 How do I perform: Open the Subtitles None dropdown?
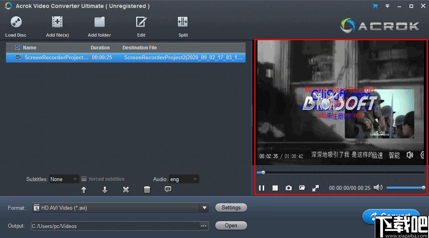tap(64, 179)
